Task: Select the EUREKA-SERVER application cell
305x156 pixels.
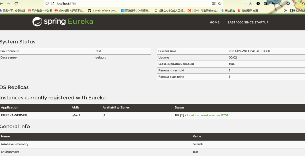Action: [14, 115]
